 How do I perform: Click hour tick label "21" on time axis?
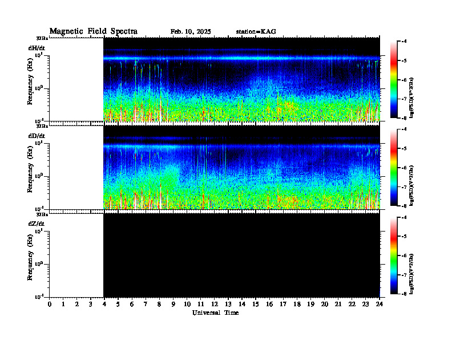(338, 304)
